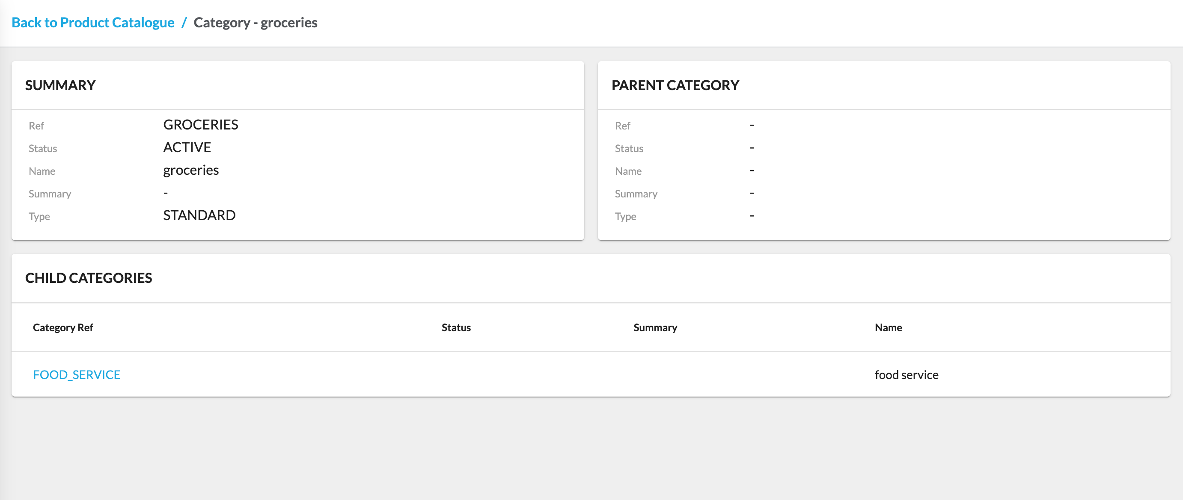Click the CHILD CATEGORIES card heading
Image resolution: width=1183 pixels, height=500 pixels.
pyautogui.click(x=88, y=278)
